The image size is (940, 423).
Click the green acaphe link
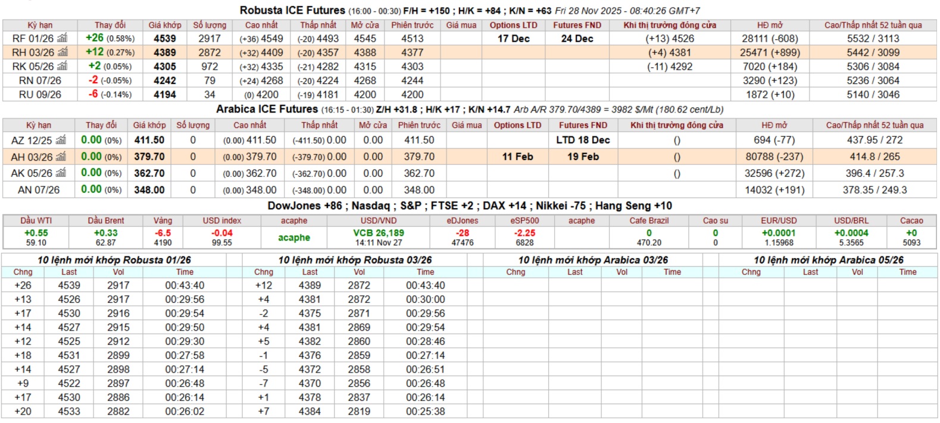pyautogui.click(x=294, y=237)
